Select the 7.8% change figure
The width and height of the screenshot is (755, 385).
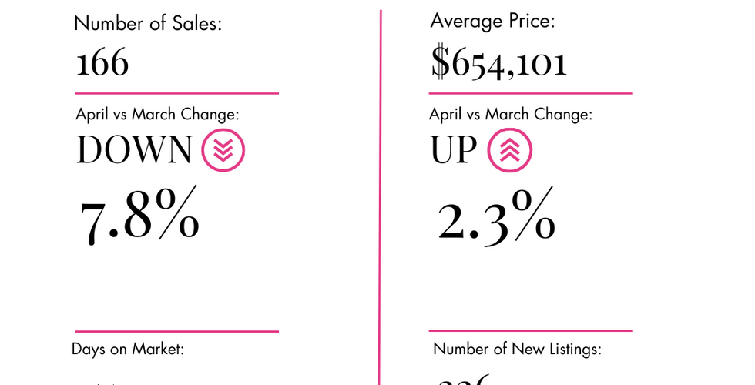coord(139,215)
